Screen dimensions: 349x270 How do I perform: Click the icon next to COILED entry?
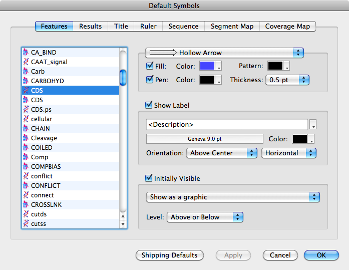coord(26,148)
